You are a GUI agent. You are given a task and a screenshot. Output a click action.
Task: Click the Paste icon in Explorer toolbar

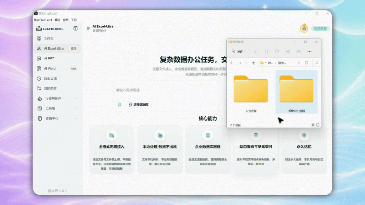click(277, 52)
